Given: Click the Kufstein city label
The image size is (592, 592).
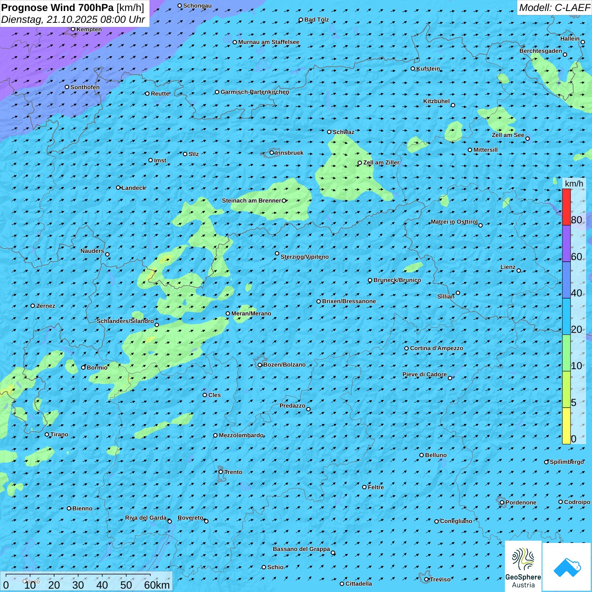Looking at the screenshot, I should pos(428,69).
